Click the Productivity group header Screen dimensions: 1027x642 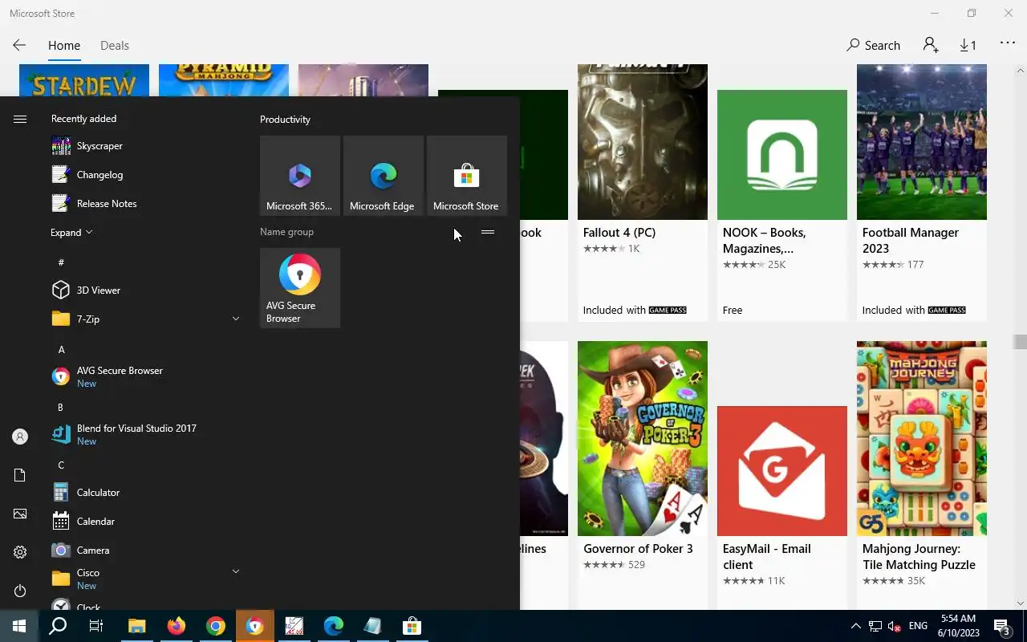coord(285,120)
